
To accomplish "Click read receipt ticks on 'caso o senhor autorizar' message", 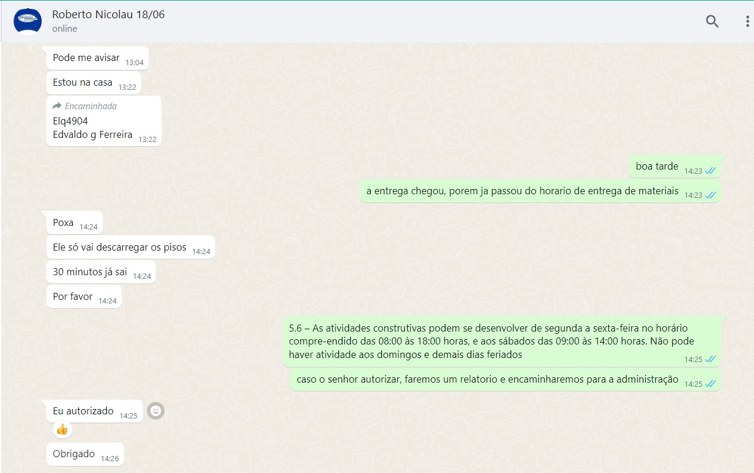I will (710, 384).
